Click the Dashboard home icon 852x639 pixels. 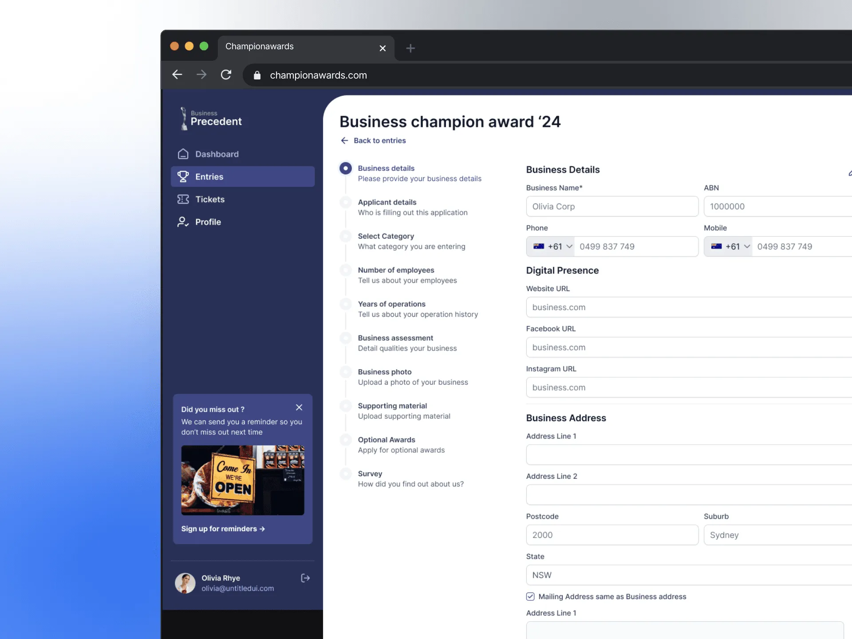point(183,154)
